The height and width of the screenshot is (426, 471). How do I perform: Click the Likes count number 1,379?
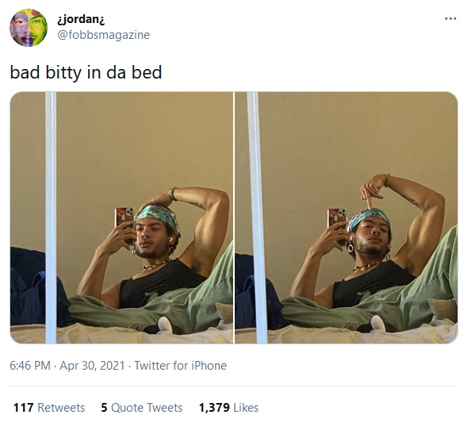(x=214, y=408)
